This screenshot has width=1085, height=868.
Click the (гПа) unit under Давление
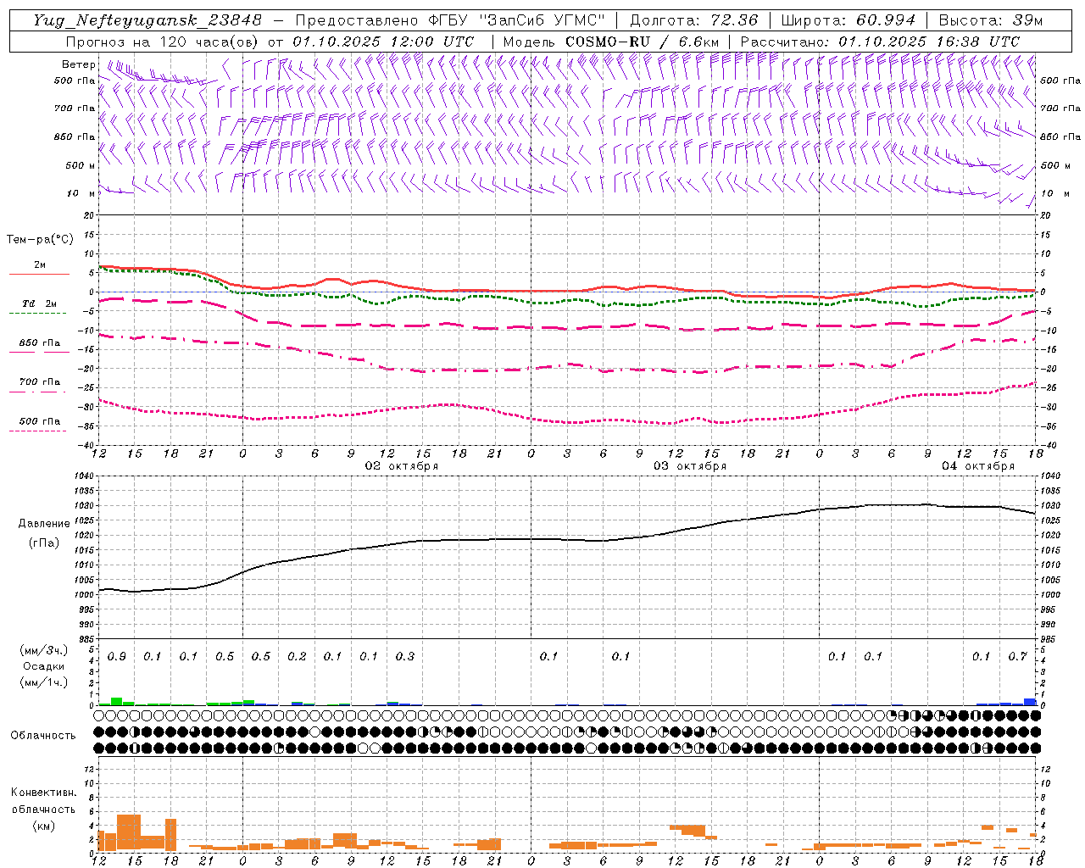[x=44, y=542]
